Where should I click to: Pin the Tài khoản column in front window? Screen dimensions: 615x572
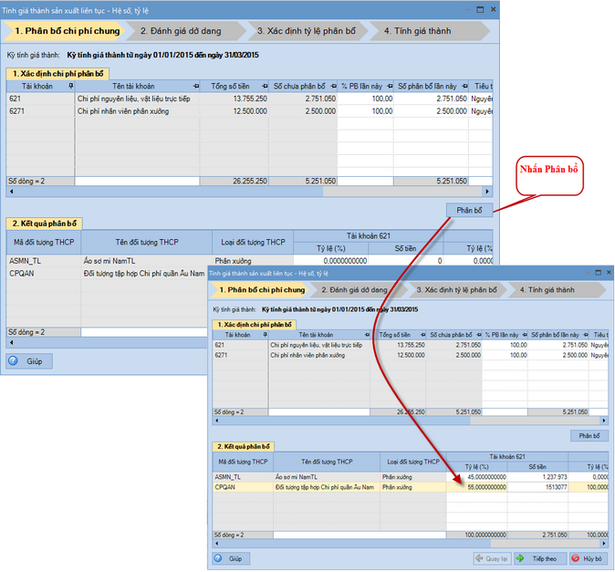point(266,335)
